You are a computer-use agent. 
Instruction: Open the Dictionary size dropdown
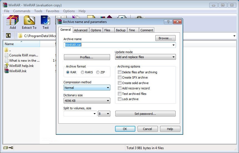coord(87,101)
